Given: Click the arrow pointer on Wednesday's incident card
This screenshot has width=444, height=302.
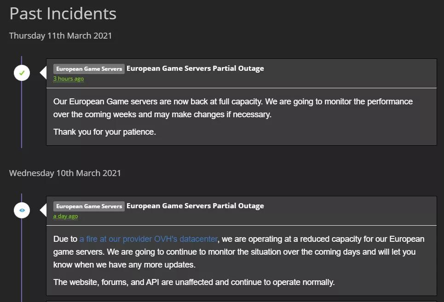Looking at the screenshot, I should (43, 211).
